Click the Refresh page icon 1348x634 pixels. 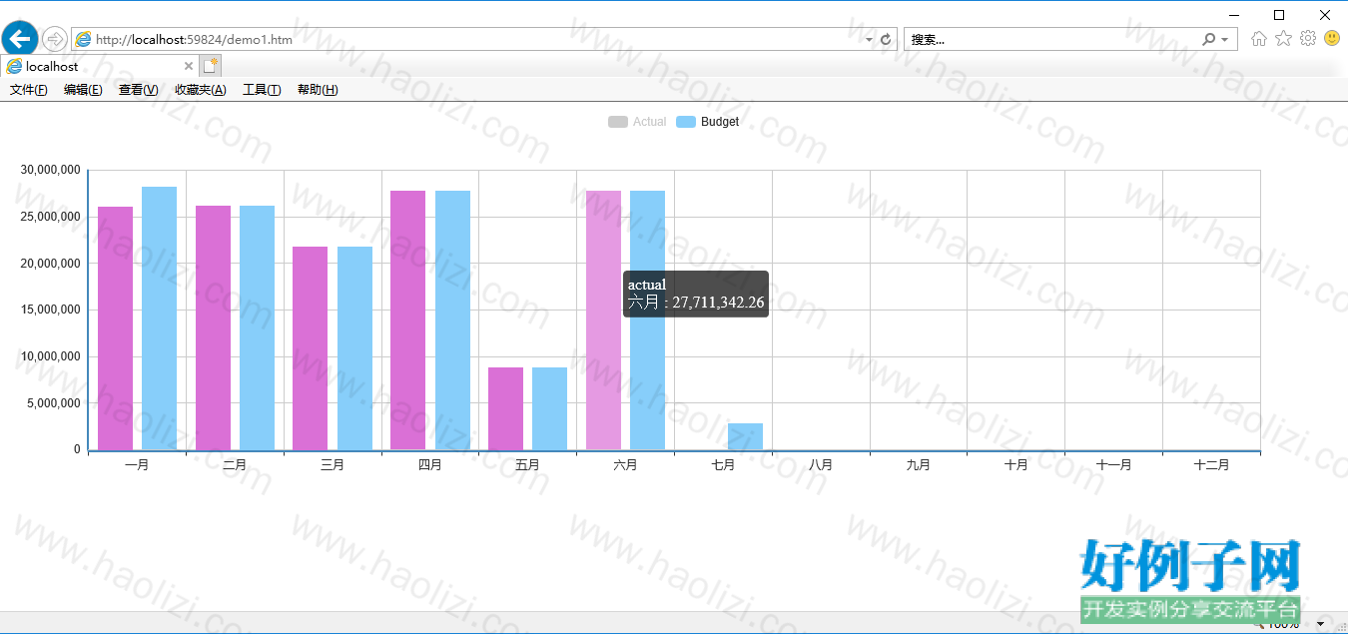tap(885, 39)
